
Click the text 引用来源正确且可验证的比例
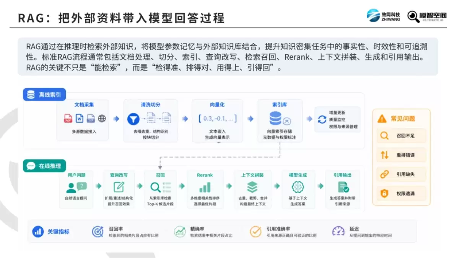click(291, 235)
